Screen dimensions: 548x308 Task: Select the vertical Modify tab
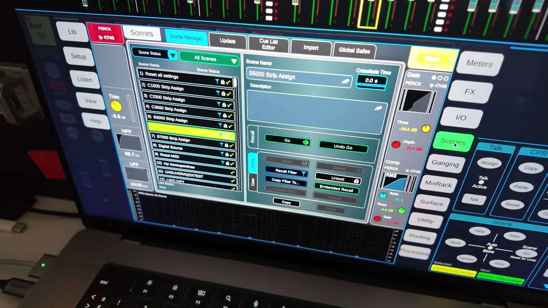click(x=253, y=163)
